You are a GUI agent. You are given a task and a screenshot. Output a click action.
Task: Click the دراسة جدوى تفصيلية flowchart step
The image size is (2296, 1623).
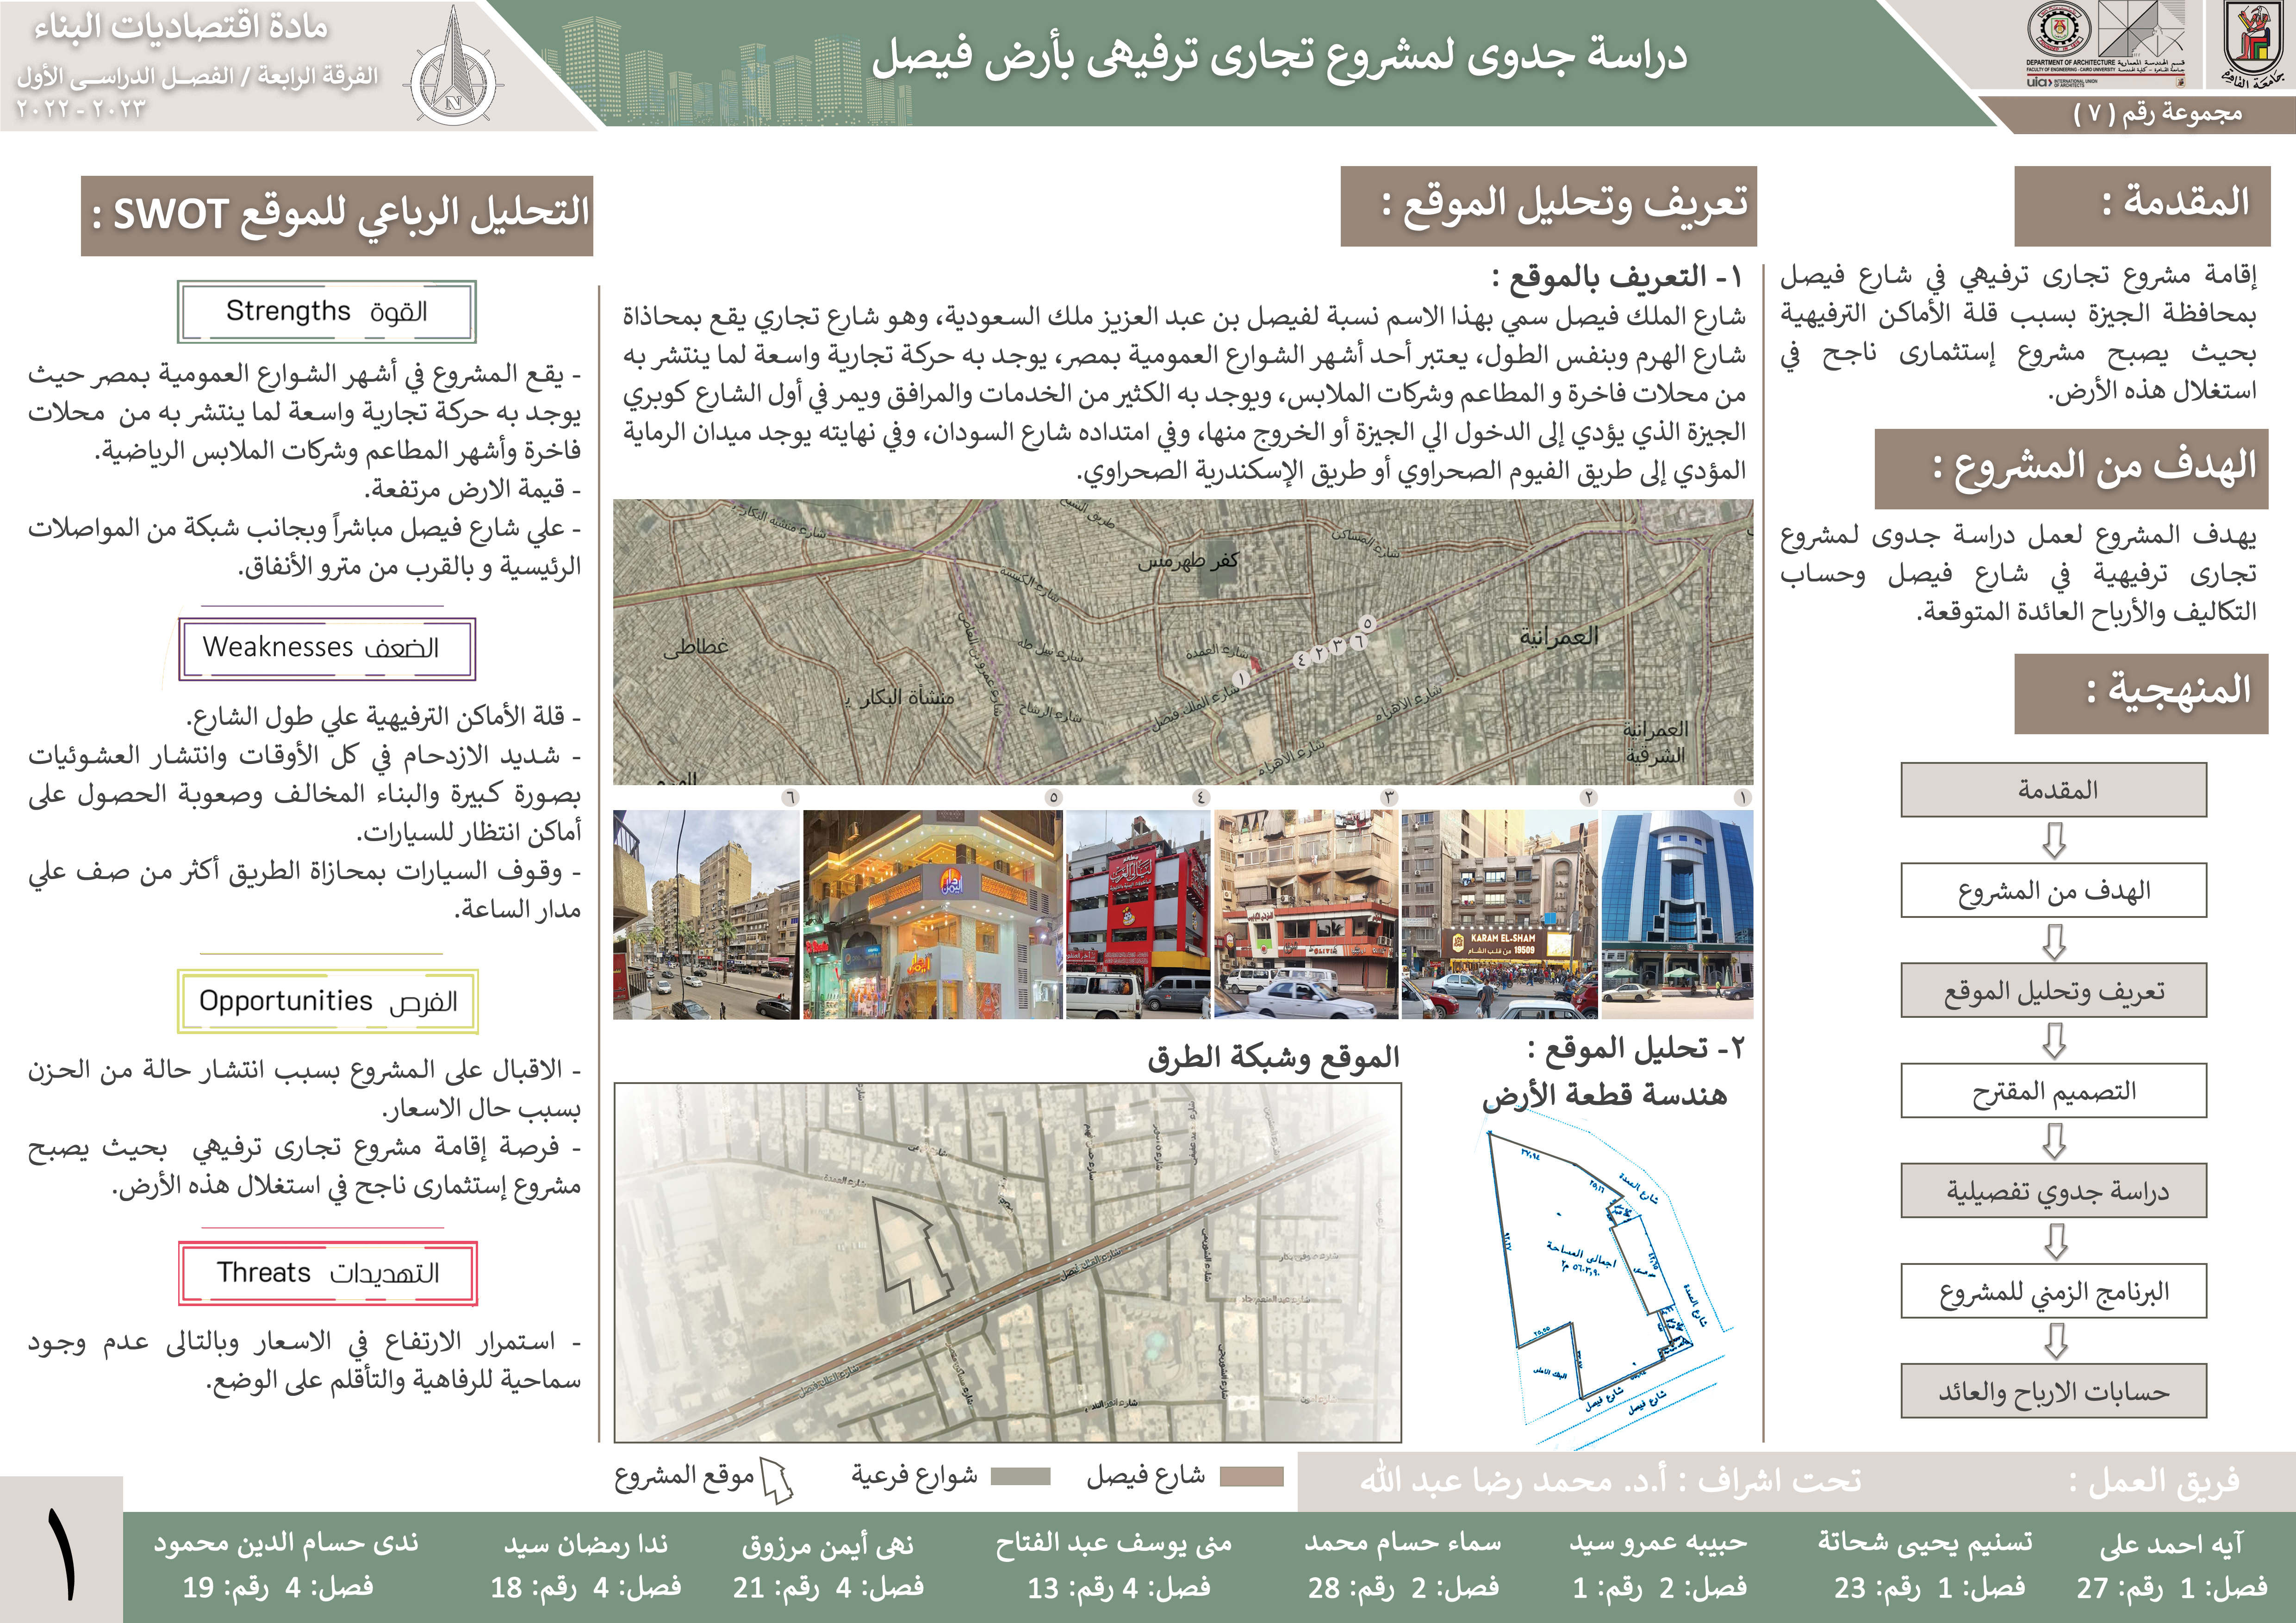[2054, 1190]
